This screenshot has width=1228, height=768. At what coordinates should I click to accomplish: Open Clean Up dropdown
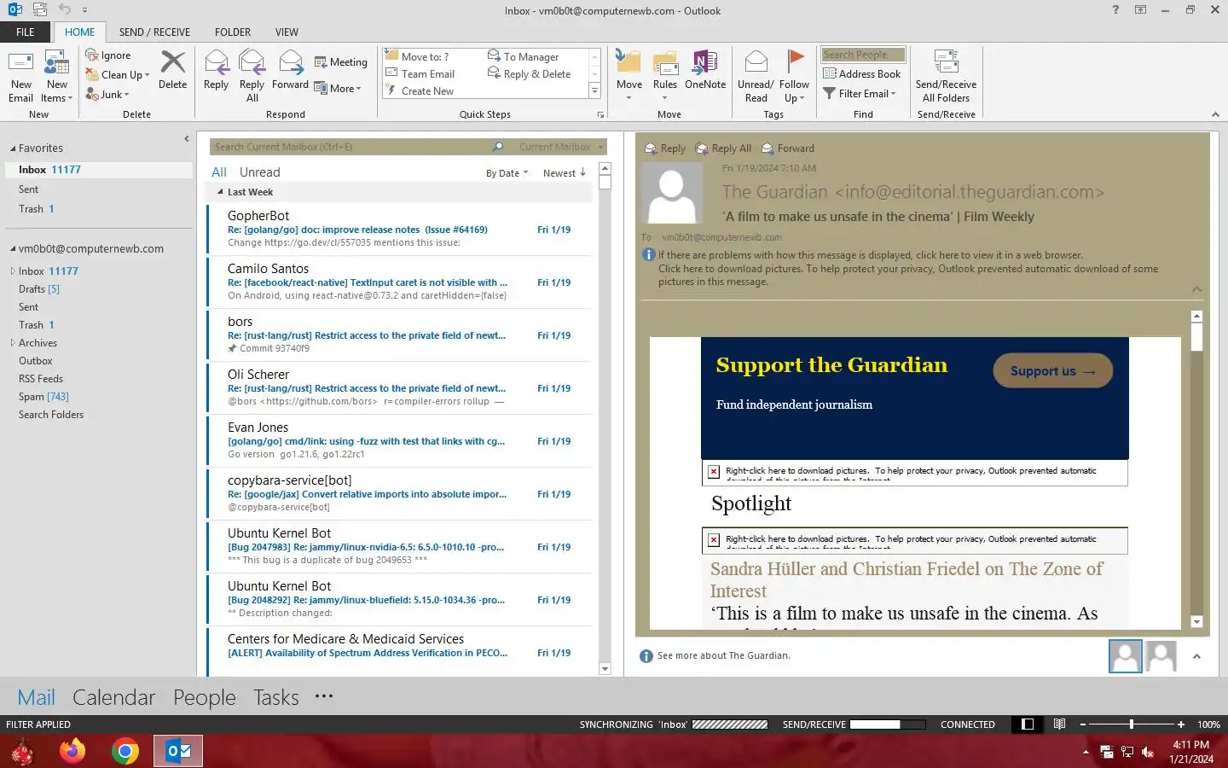118,75
